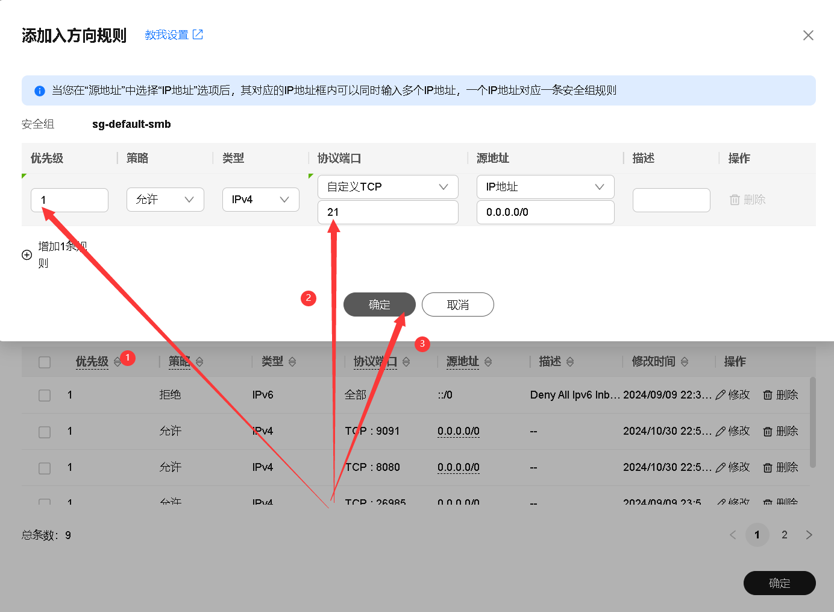Check the checkbox for the TCP:9091 rule
834x612 pixels.
pyautogui.click(x=45, y=431)
